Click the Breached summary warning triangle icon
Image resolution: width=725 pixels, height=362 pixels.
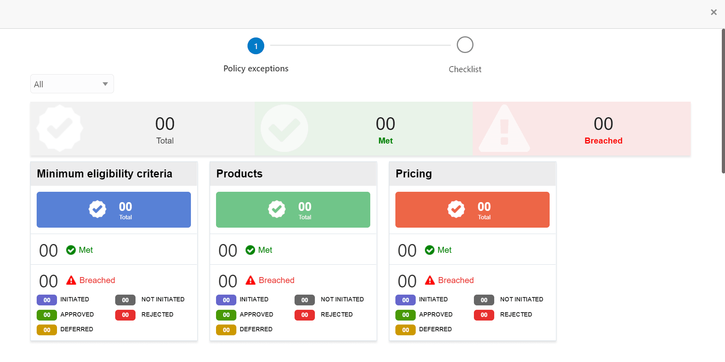(504, 128)
